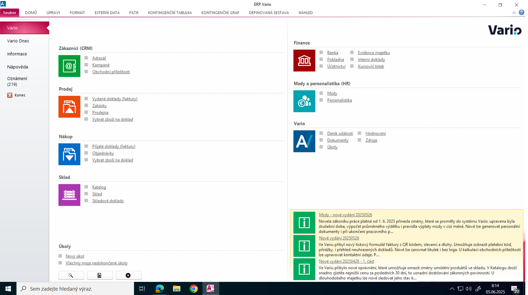Show hidden system tray icons
The height and width of the screenshot is (295, 528).
[452, 289]
